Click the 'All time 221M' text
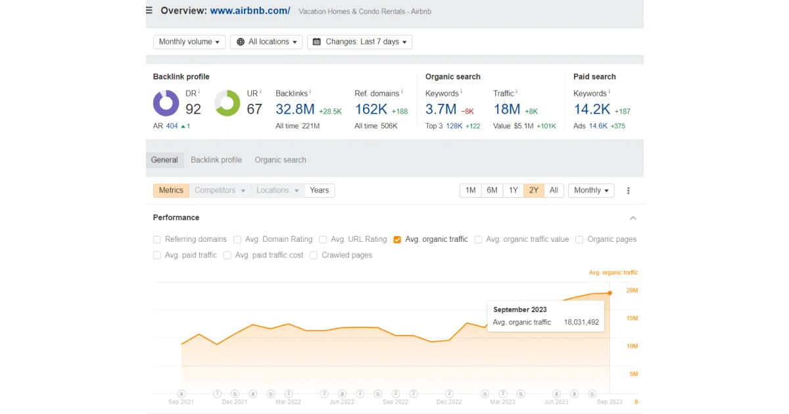The height and width of the screenshot is (414, 789). (297, 126)
